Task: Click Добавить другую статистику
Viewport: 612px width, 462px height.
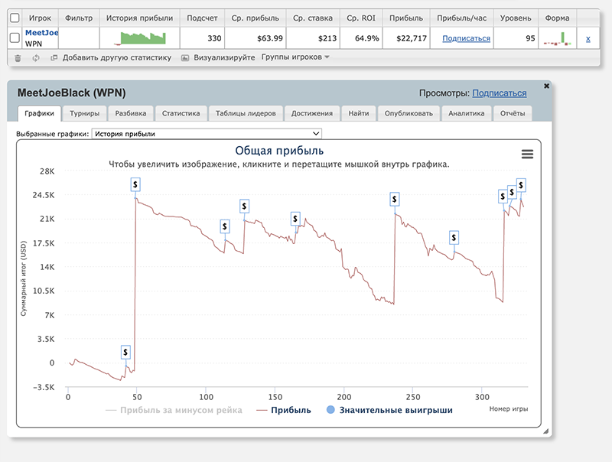Action: point(111,58)
